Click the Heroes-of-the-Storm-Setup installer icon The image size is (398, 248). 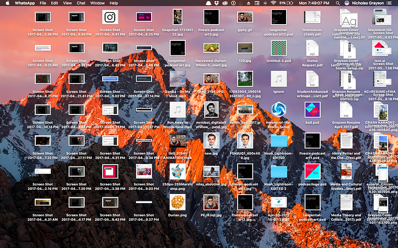[279, 109]
